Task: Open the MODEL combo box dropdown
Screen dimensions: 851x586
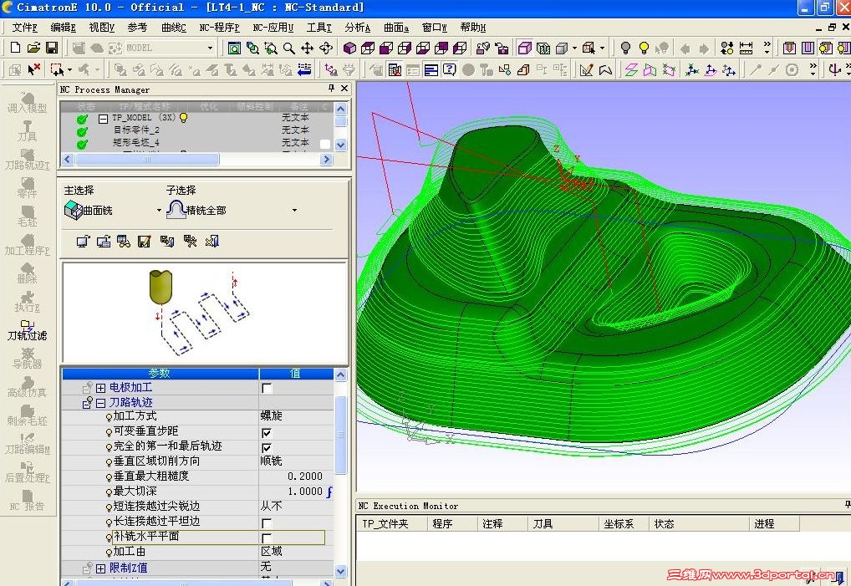Action: point(211,48)
